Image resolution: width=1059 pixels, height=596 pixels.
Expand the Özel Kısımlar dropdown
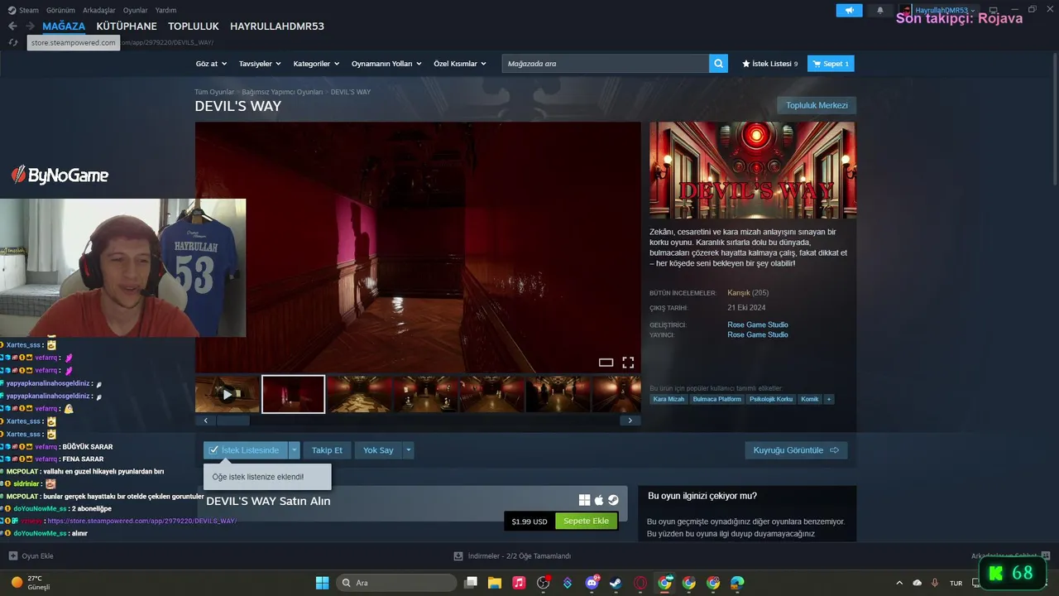pos(460,64)
